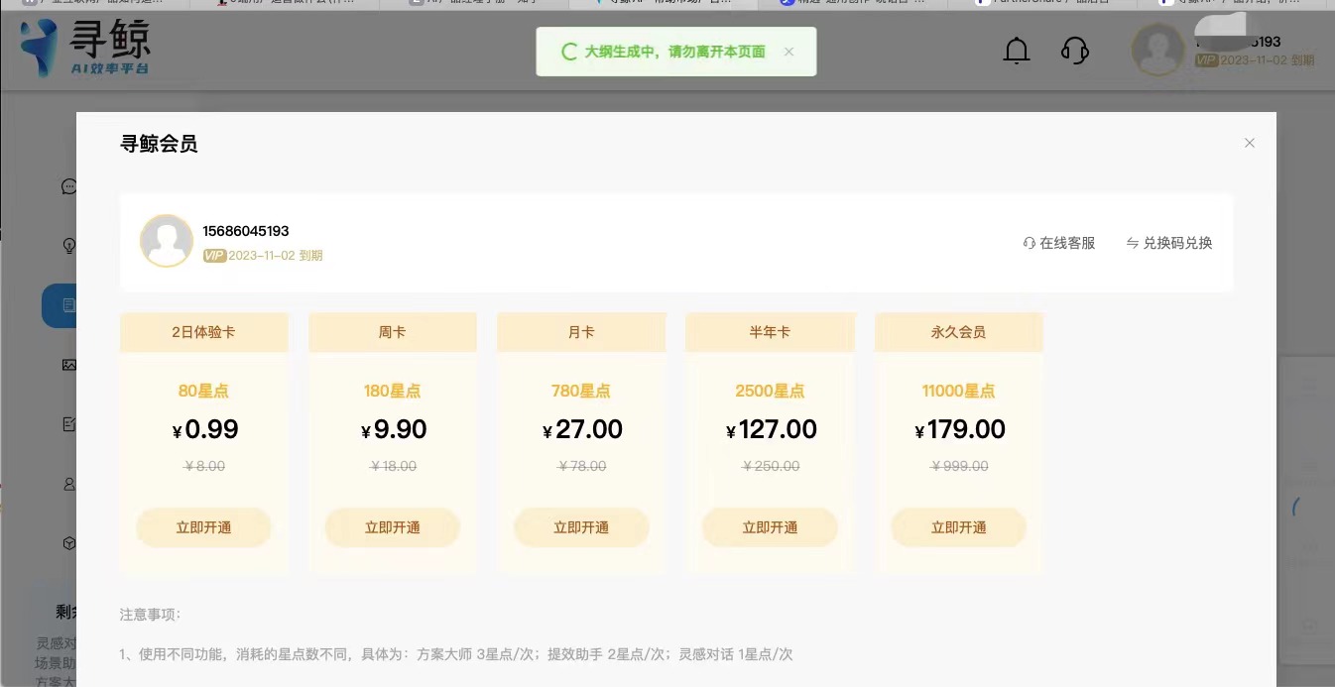
Task: Select the 永久会员 plan card header
Action: click(x=958, y=332)
